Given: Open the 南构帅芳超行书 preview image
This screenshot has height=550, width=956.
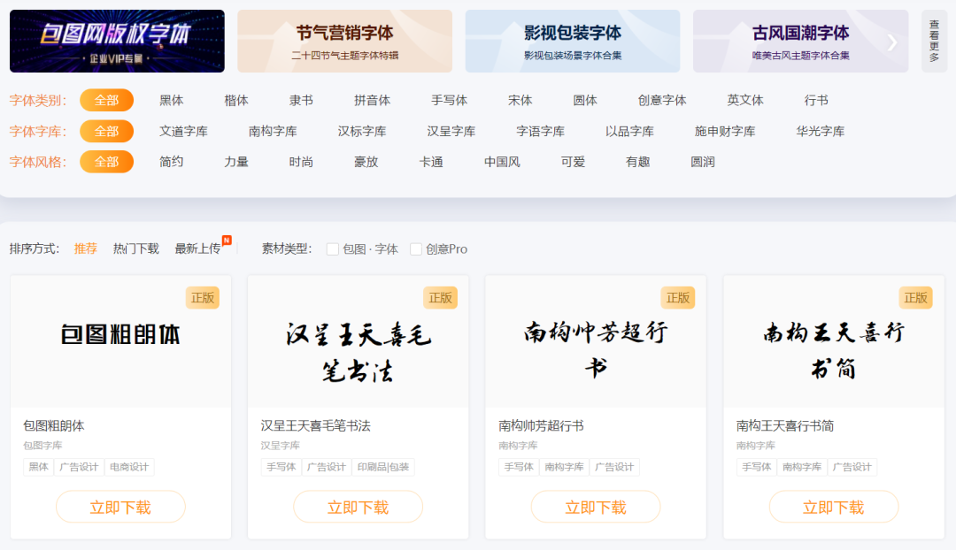Looking at the screenshot, I should pos(596,341).
